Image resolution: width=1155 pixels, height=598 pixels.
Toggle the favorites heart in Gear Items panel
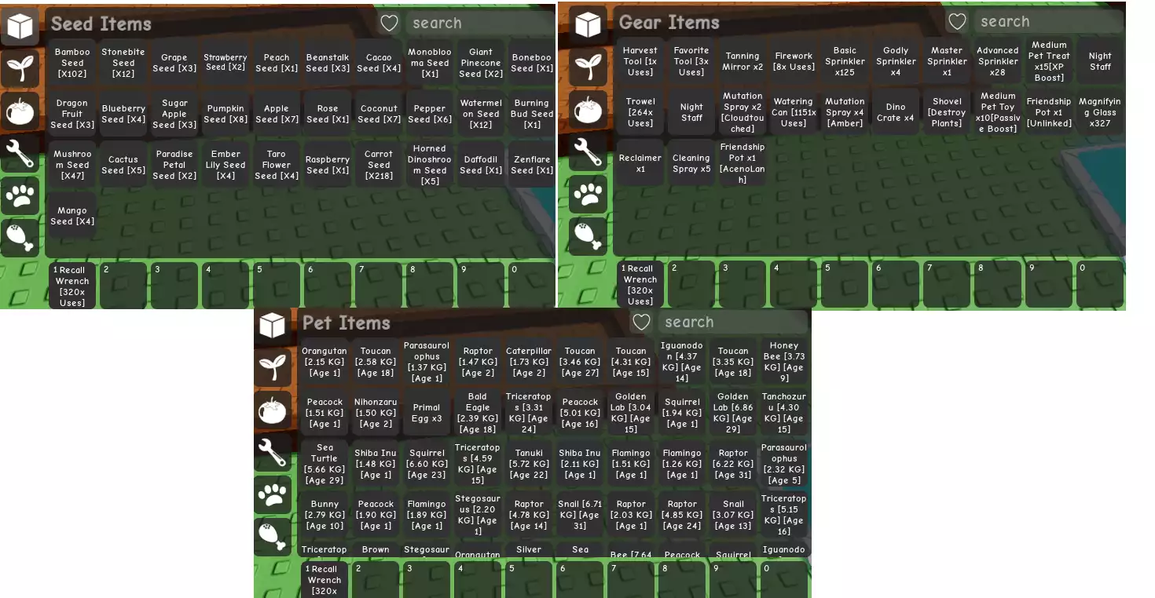(x=956, y=22)
